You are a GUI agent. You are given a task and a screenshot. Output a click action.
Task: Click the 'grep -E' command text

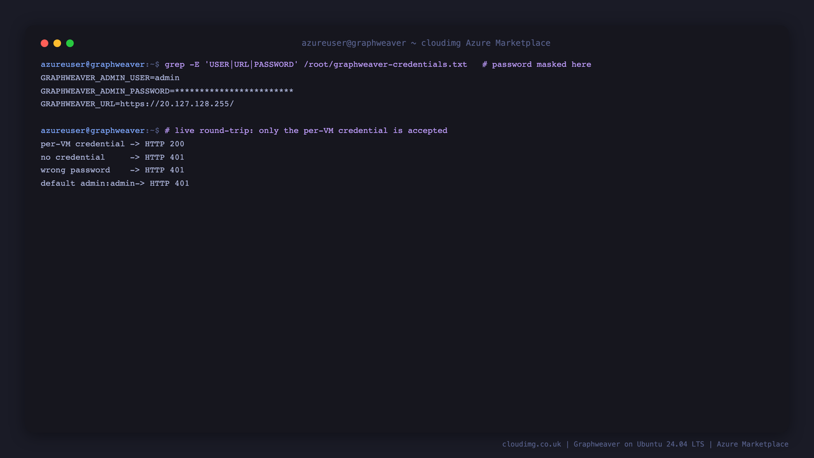[x=182, y=64]
